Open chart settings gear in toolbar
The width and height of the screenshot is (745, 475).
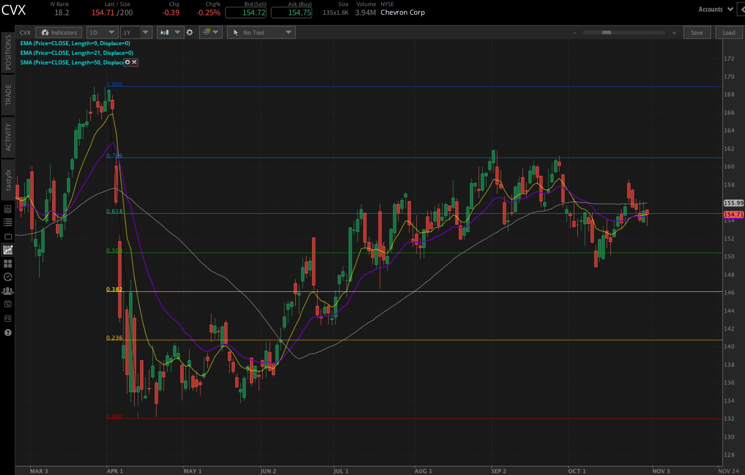pyautogui.click(x=190, y=32)
